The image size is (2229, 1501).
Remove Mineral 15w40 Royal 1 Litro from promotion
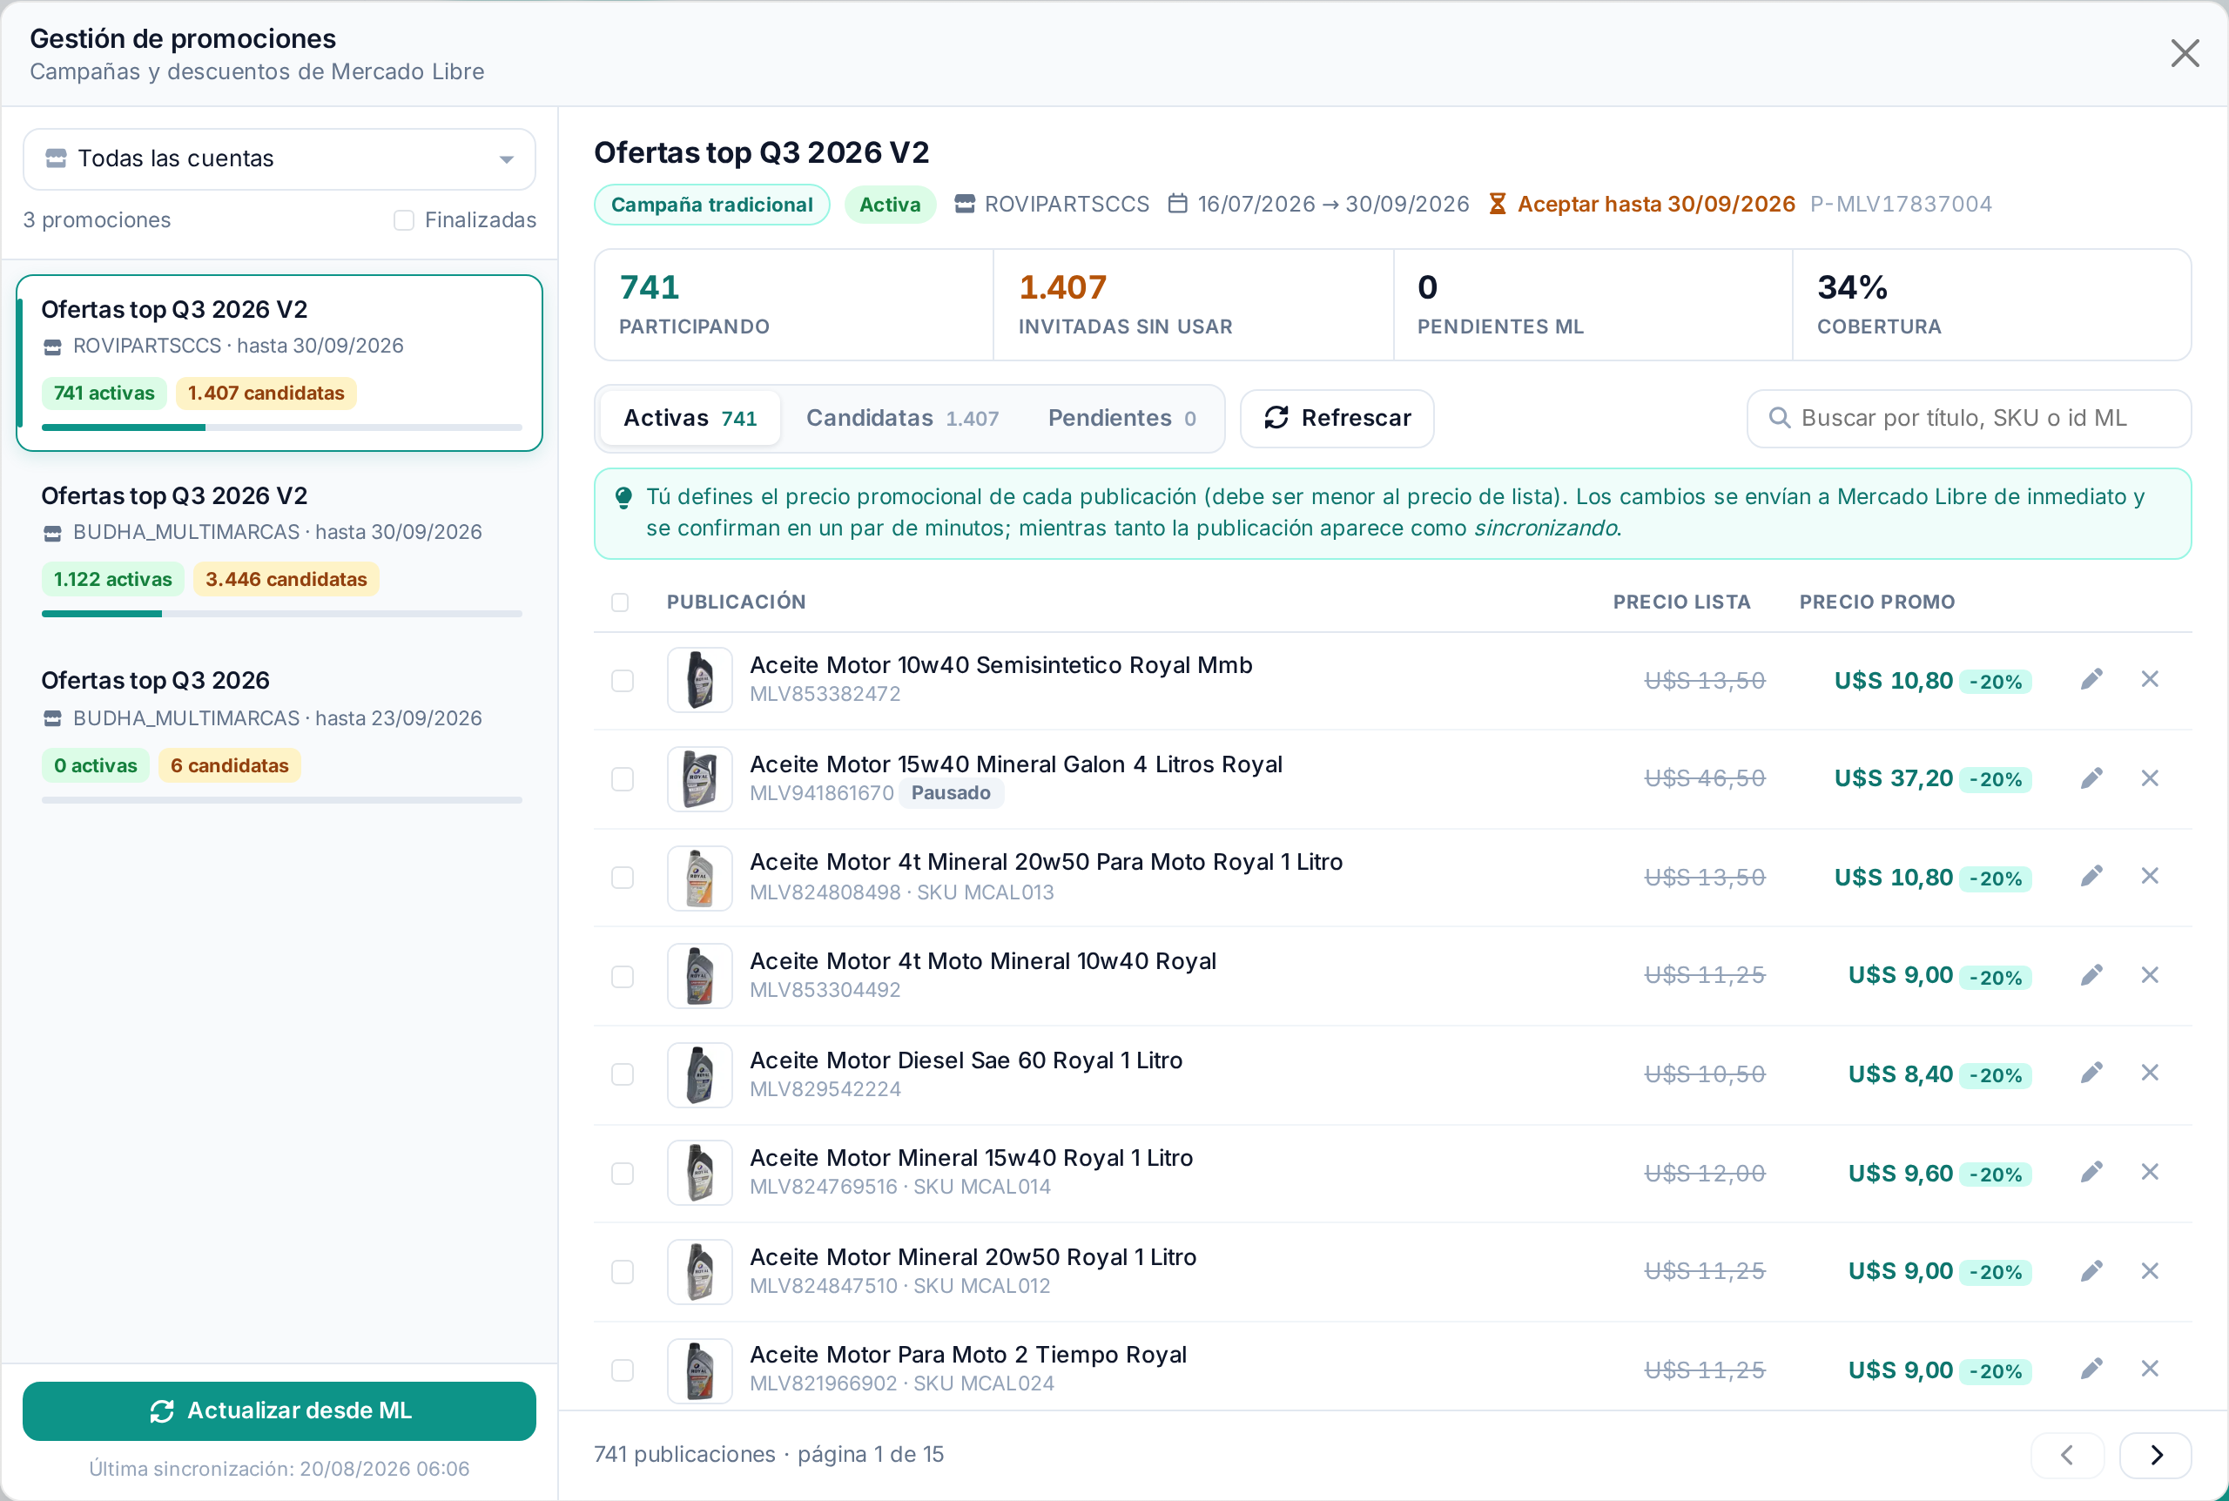click(x=2150, y=1173)
